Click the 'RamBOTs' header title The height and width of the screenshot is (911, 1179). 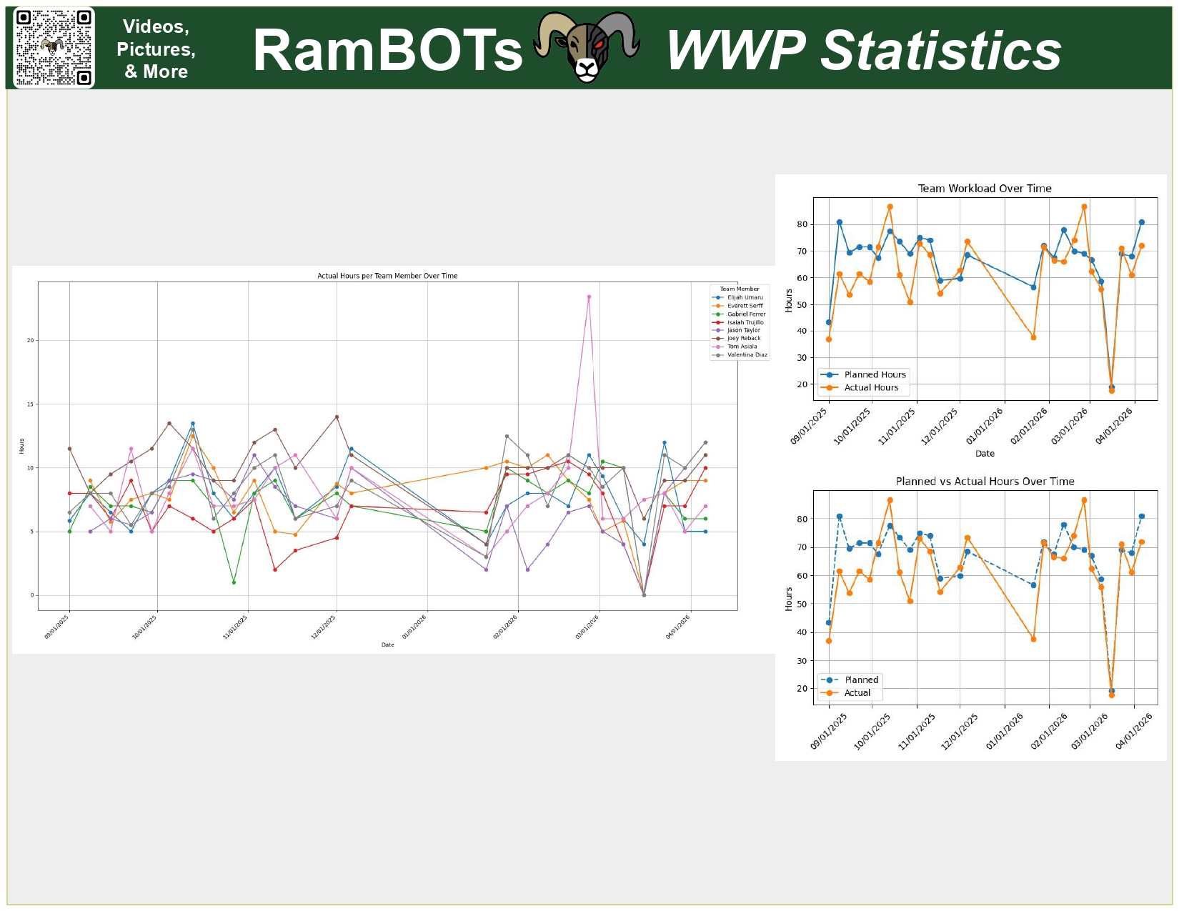click(388, 51)
